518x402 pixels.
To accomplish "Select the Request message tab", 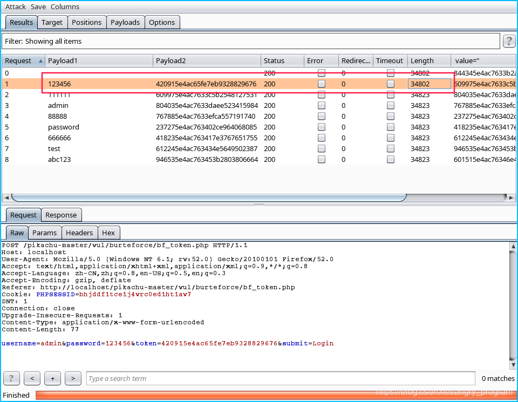I will point(23,215).
